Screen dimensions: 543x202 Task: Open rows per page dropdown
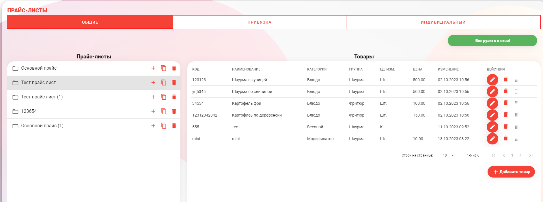pyautogui.click(x=449, y=155)
